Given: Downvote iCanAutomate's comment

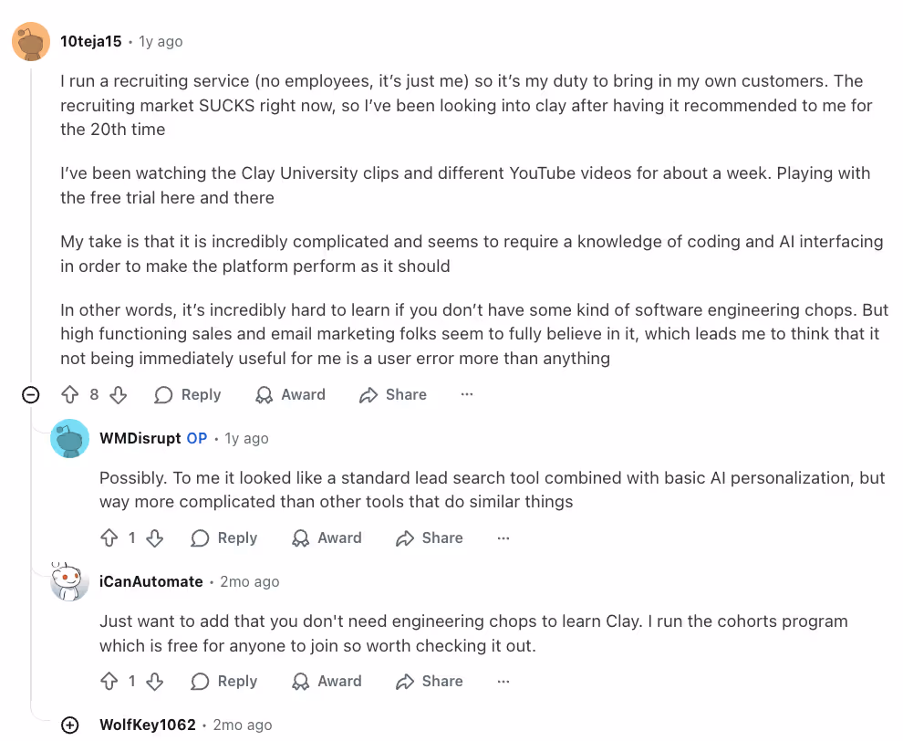Looking at the screenshot, I should [155, 681].
